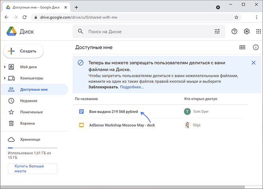Click 'Купить больше места' button

[x=32, y=169]
